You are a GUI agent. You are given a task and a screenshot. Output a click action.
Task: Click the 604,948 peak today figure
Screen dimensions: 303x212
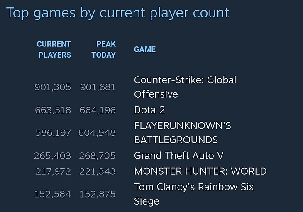[97, 133]
